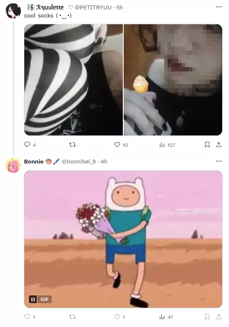This screenshot has width=229, height=327.
Task: Repost Ryuulette's cool socks tweet
Action: (72, 145)
